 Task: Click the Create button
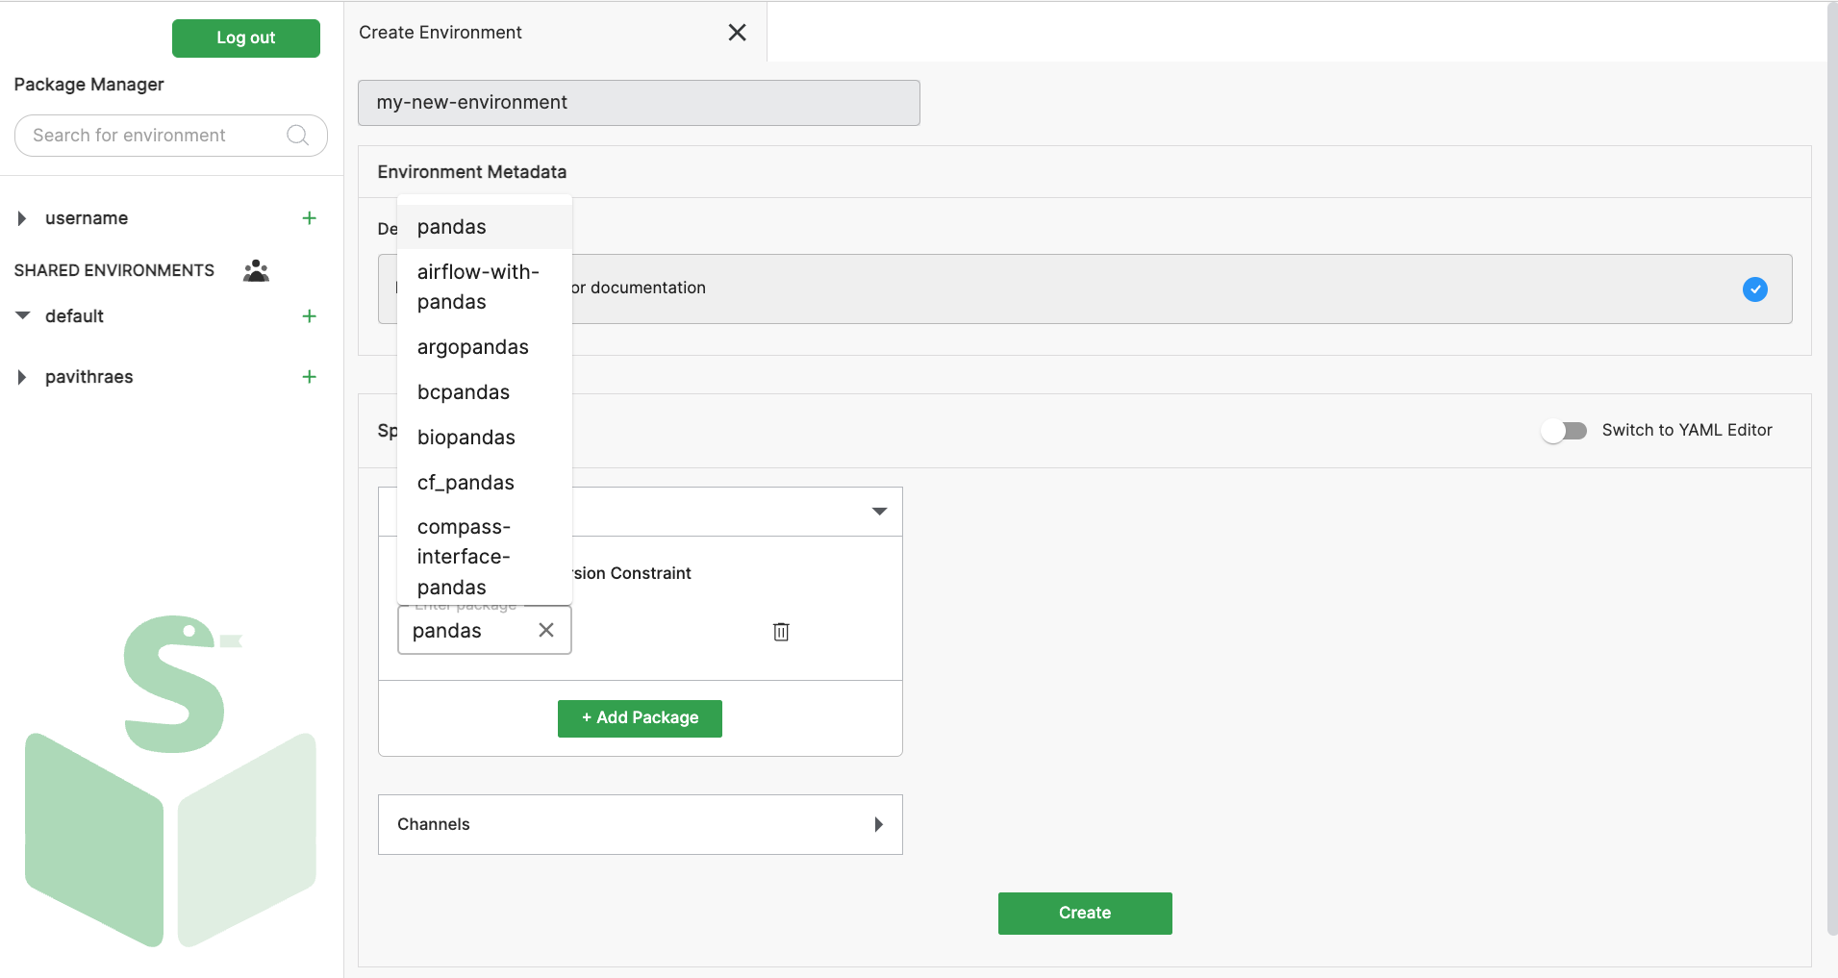coord(1084,914)
